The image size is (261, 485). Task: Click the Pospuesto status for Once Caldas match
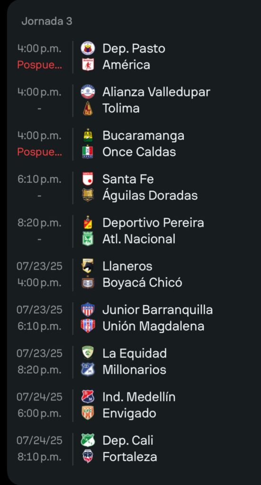pyautogui.click(x=39, y=152)
